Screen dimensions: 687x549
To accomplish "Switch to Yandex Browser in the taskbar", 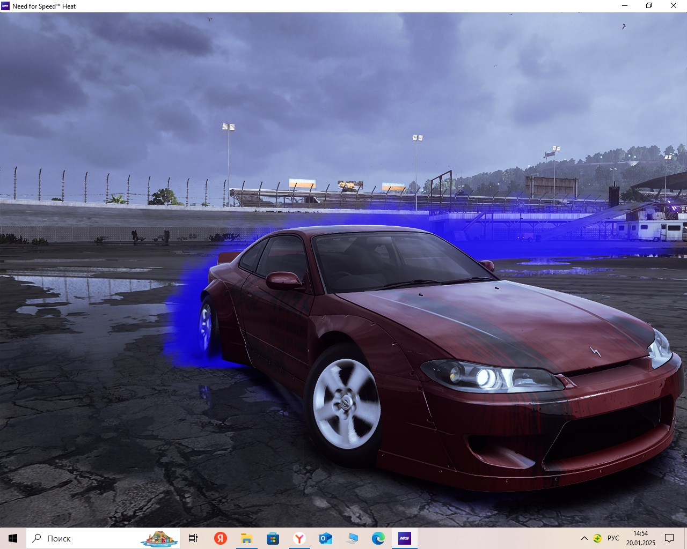I will 299,538.
